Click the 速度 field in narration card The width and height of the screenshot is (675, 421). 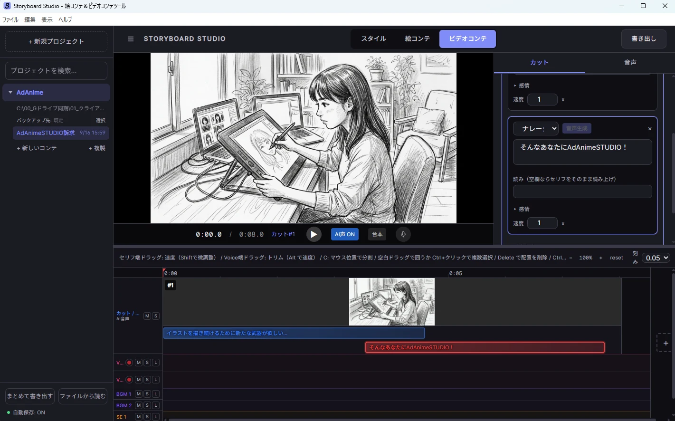pyautogui.click(x=542, y=223)
